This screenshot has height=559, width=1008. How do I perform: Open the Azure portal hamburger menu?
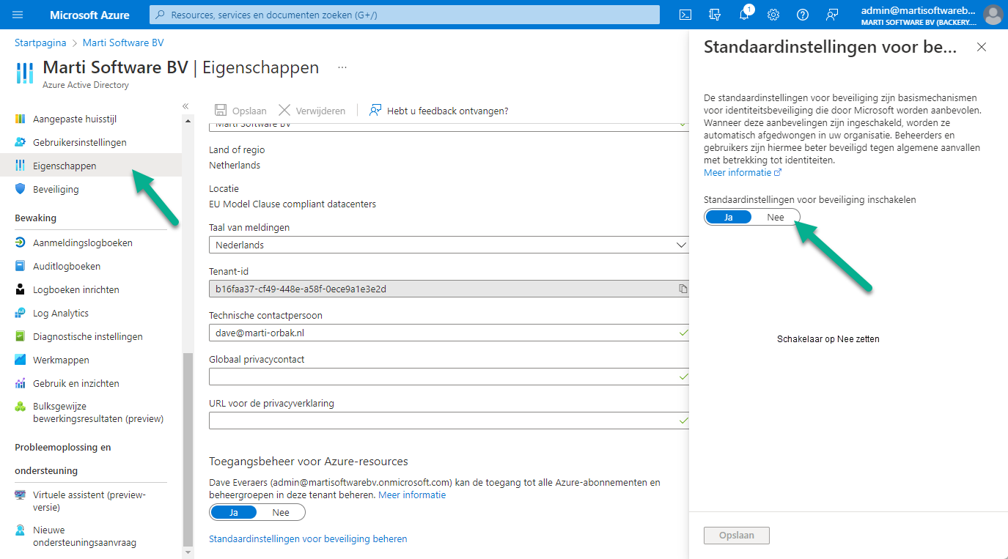pyautogui.click(x=18, y=15)
